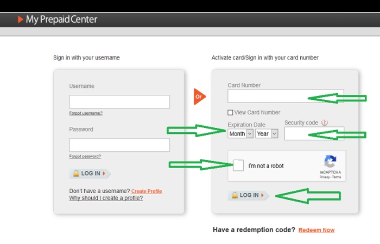This screenshot has height=244, width=380.
Task: Focus the Security code field
Action: [314, 133]
